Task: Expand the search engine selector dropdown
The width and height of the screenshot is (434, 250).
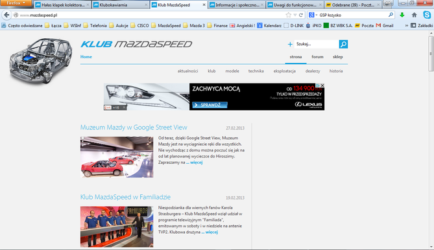Action: [313, 15]
